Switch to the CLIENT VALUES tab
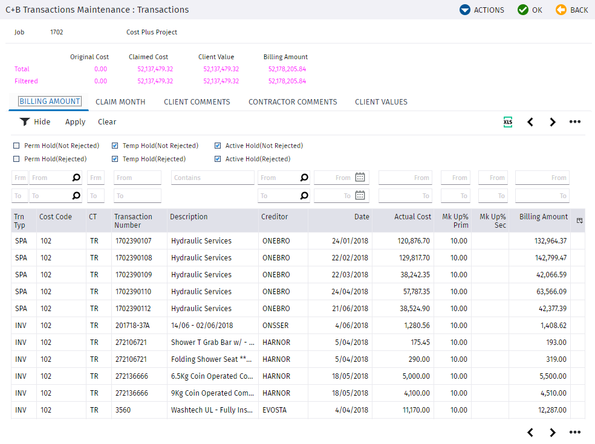595x444 pixels. [x=381, y=102]
